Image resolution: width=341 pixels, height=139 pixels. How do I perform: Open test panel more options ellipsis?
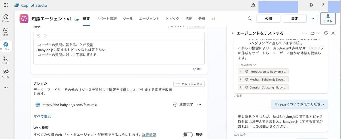coord(305,33)
